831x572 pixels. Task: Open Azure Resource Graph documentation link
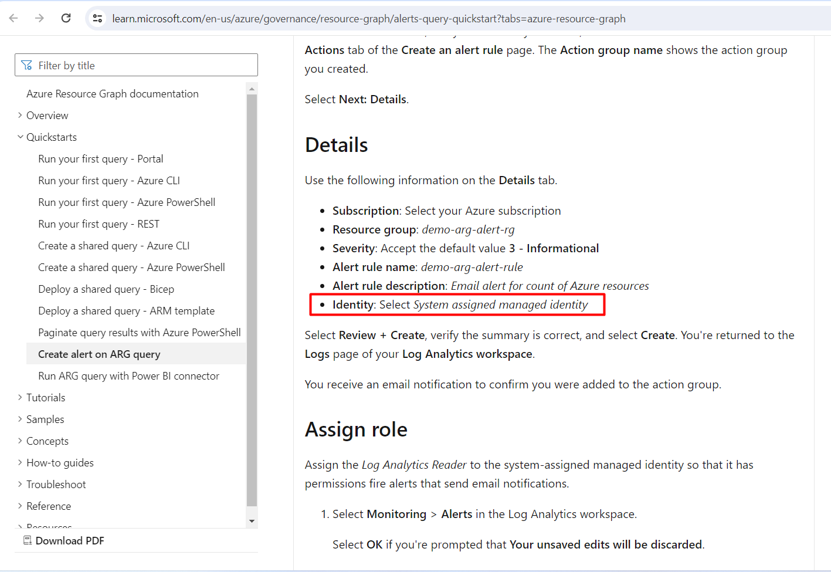113,94
